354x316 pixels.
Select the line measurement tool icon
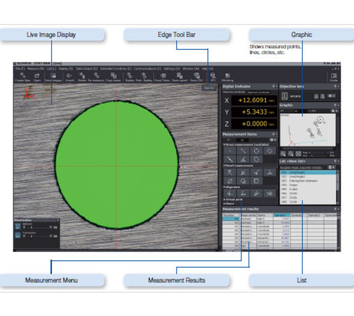click(243, 151)
